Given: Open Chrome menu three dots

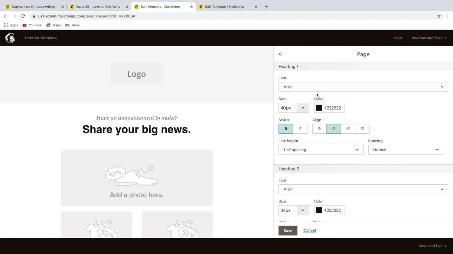Looking at the screenshot, I should click(x=447, y=16).
